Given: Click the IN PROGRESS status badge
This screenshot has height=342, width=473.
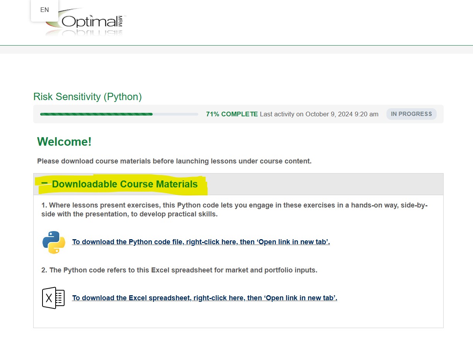Looking at the screenshot, I should [411, 114].
